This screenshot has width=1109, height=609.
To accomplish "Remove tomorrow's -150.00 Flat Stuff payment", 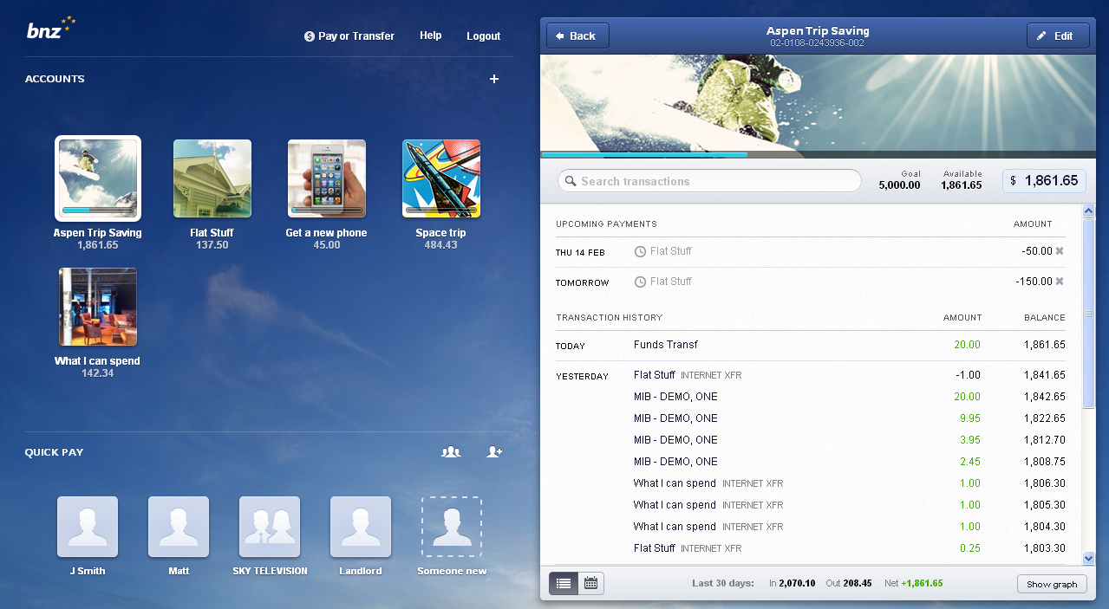I will pyautogui.click(x=1060, y=282).
